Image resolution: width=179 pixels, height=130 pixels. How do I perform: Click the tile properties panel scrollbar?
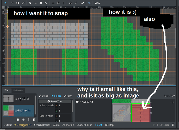click(72, 106)
